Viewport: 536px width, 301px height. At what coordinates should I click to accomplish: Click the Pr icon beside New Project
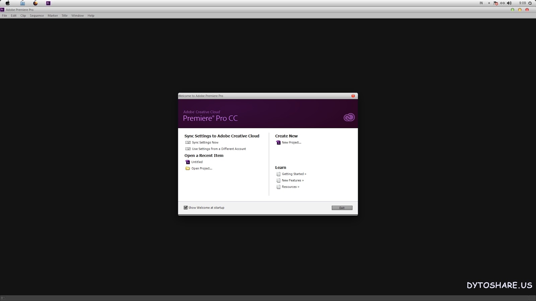[278, 142]
